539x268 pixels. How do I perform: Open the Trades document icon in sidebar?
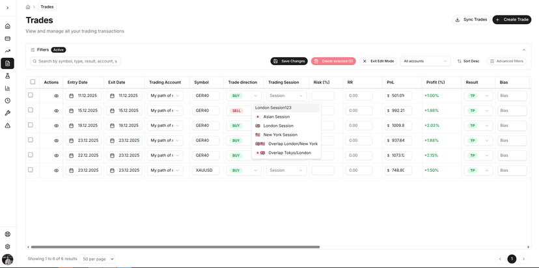(8, 63)
